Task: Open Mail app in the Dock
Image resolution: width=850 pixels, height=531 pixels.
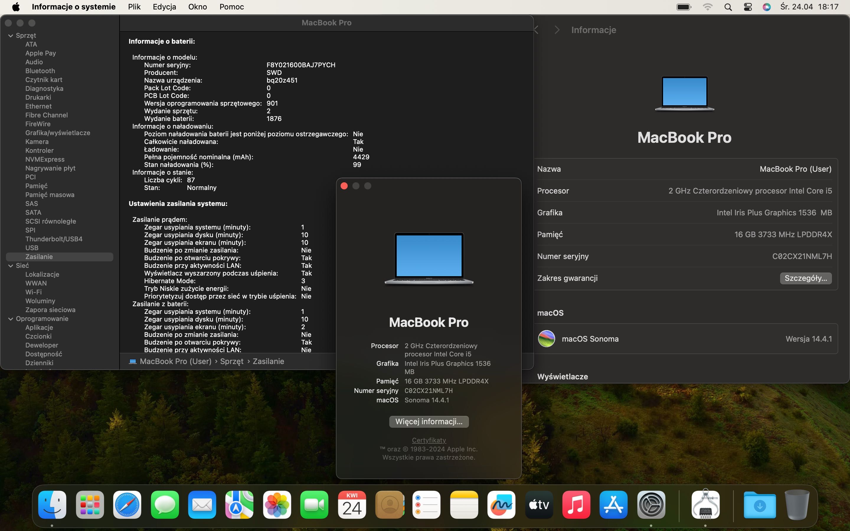Action: point(202,505)
